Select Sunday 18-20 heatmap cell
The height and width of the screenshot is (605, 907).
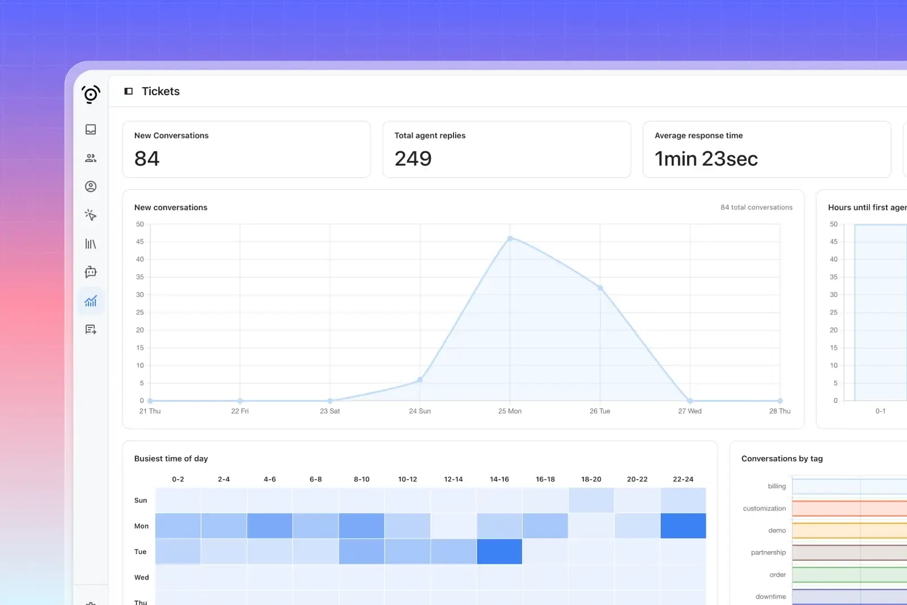click(591, 500)
